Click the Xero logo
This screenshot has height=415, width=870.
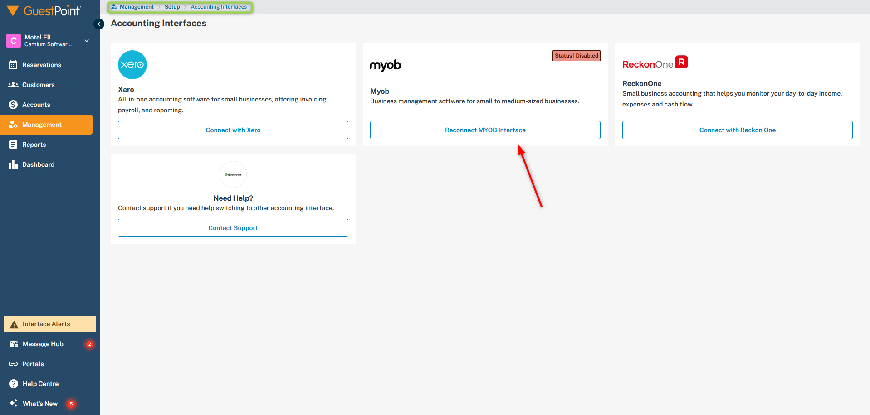coord(132,65)
